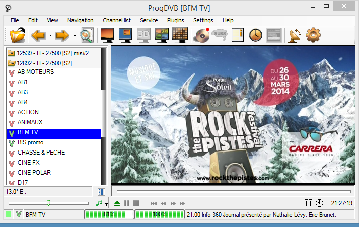Skip to previous track button
Viewport: 359px width, 227px height.
tap(154, 204)
